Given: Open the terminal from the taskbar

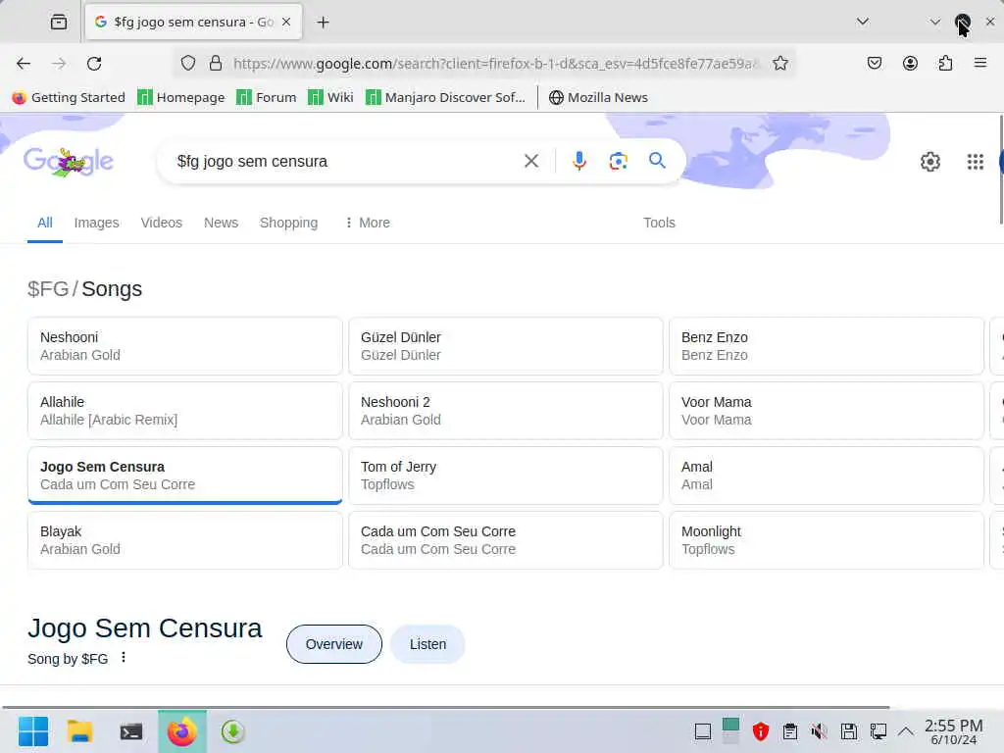Looking at the screenshot, I should 131,731.
